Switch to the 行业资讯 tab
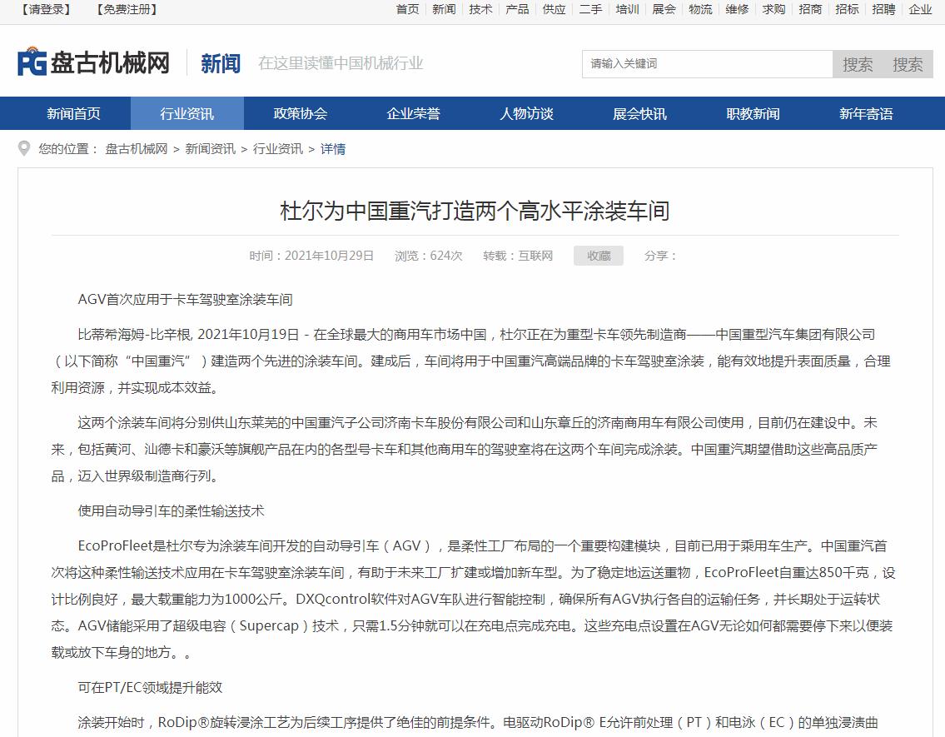Viewport: 945px width, 737px height. (x=187, y=113)
